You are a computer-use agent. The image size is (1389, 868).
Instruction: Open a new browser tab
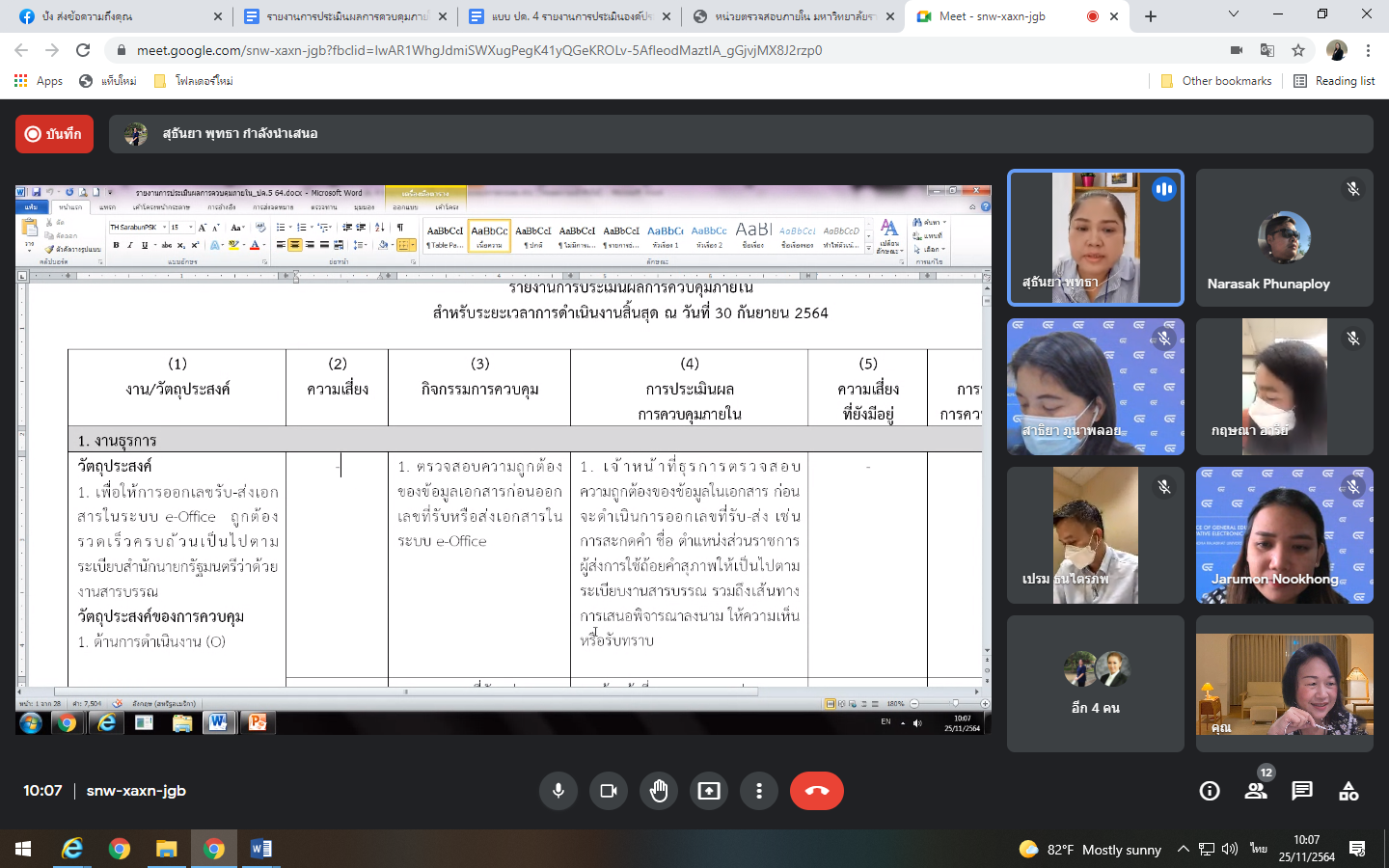[x=1151, y=16]
